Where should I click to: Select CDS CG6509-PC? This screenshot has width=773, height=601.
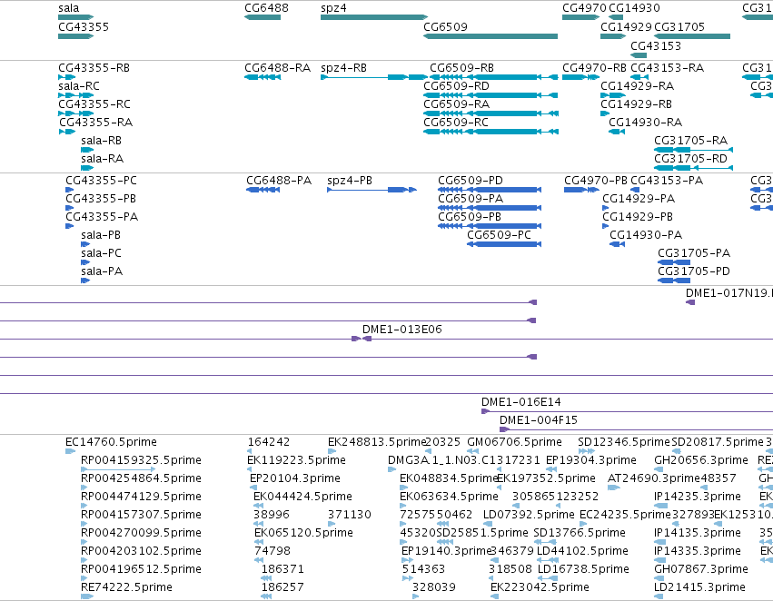point(504,244)
